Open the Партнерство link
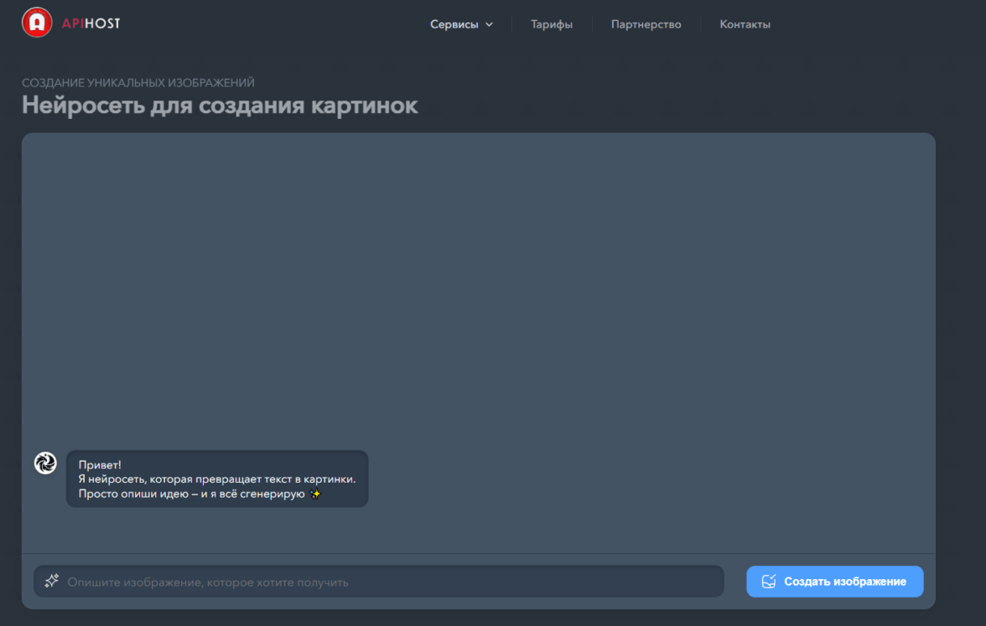Screen dimensions: 986x626 pyautogui.click(x=646, y=24)
